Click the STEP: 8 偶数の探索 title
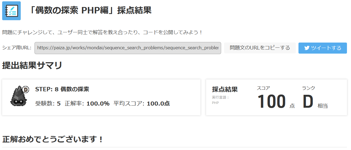 62,89
